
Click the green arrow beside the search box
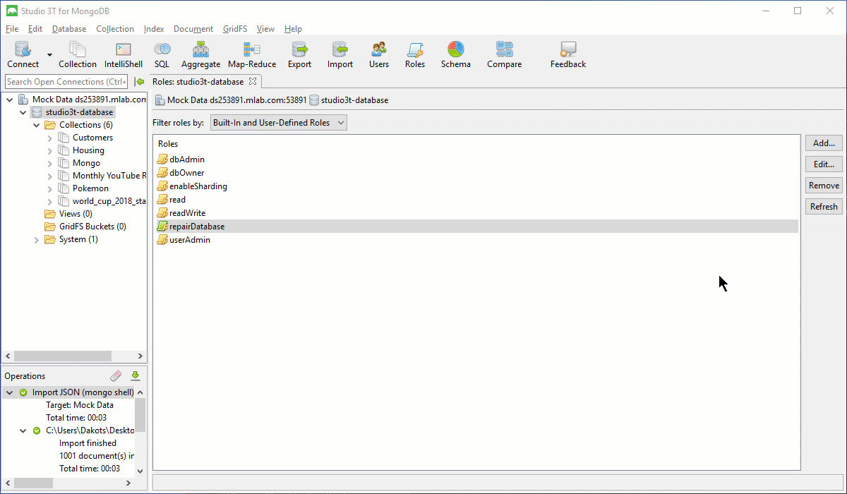point(140,82)
